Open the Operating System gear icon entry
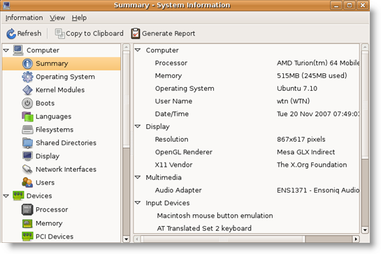 click(27, 77)
